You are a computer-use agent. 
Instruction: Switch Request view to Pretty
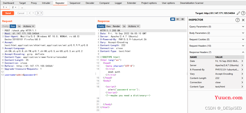click(5, 26)
